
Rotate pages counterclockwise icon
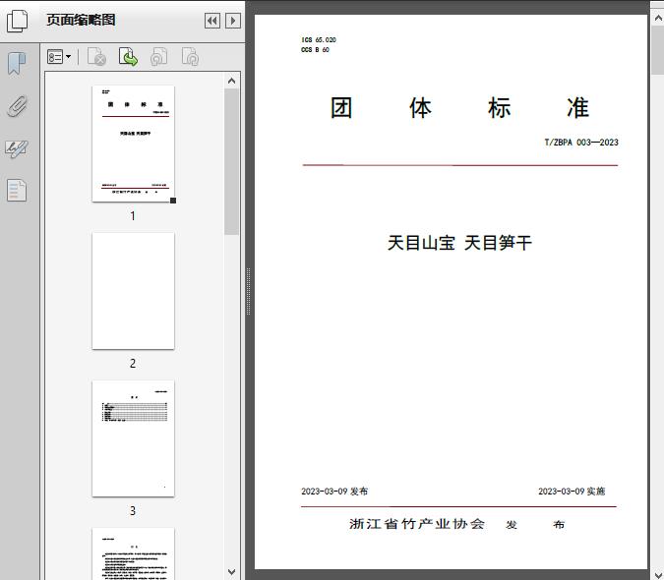tap(159, 58)
